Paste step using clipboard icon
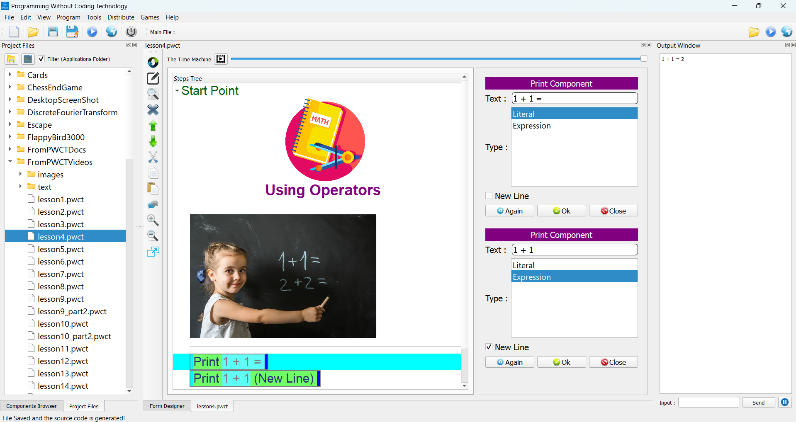The height and width of the screenshot is (422, 796). coord(153,189)
